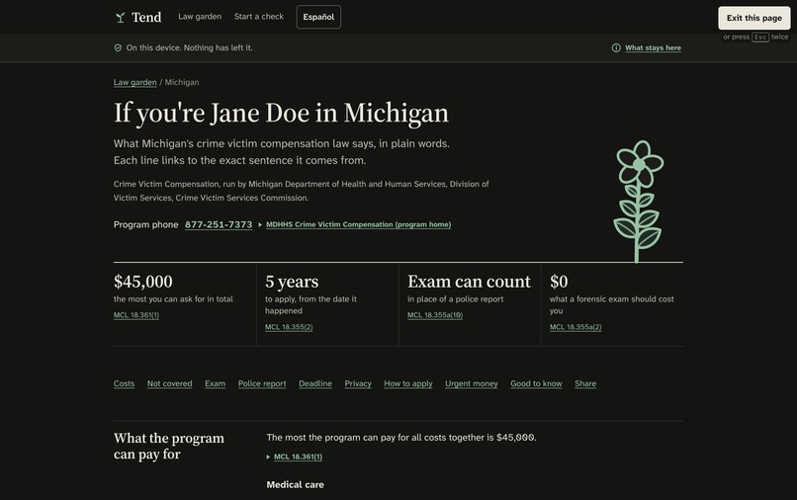Viewport: 797px width, 500px height.
Task: Jump to the How to apply section
Action: [x=408, y=383]
